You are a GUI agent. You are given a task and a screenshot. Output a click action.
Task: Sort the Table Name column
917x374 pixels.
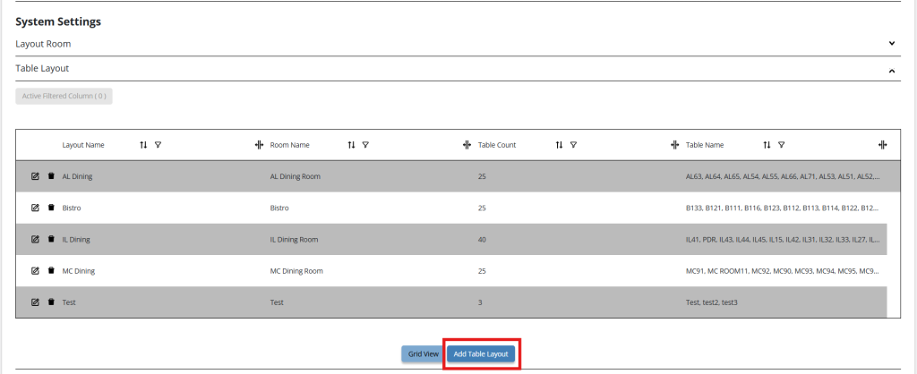pos(767,145)
